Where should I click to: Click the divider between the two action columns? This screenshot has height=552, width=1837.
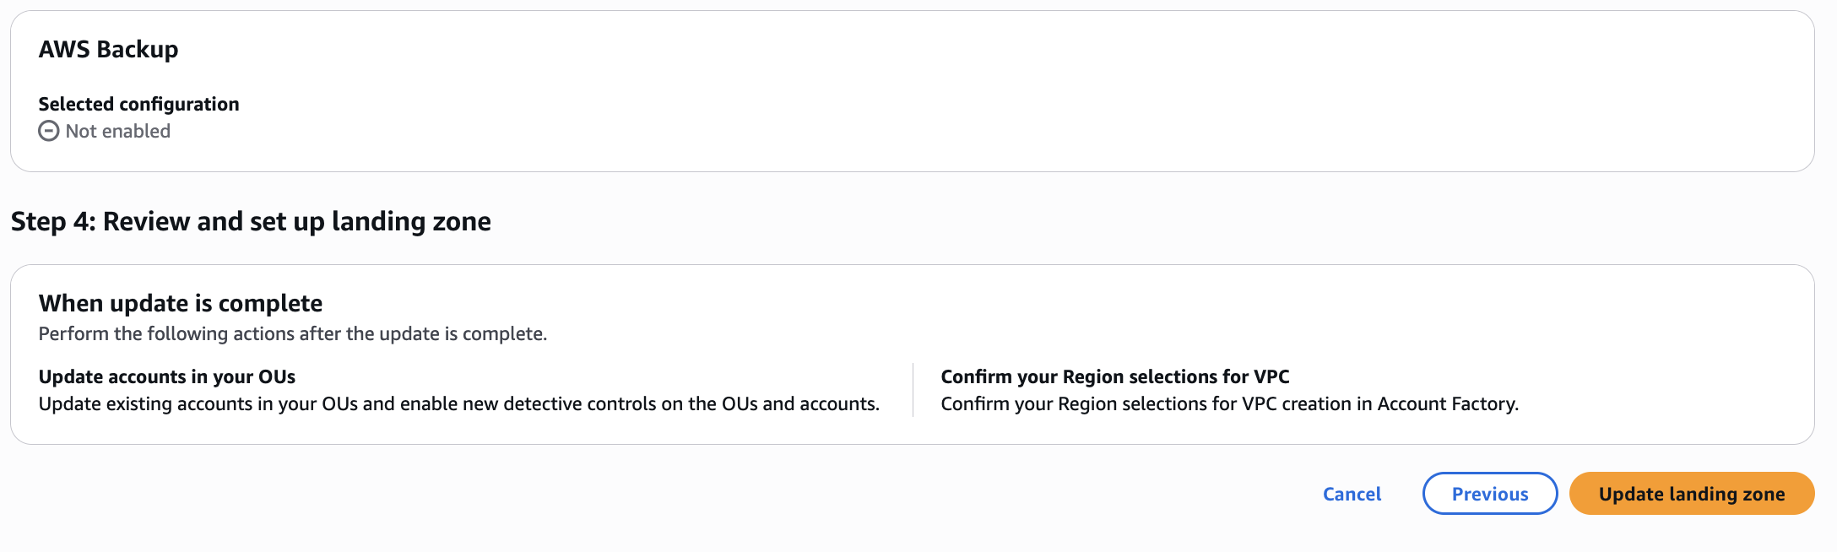[912, 388]
